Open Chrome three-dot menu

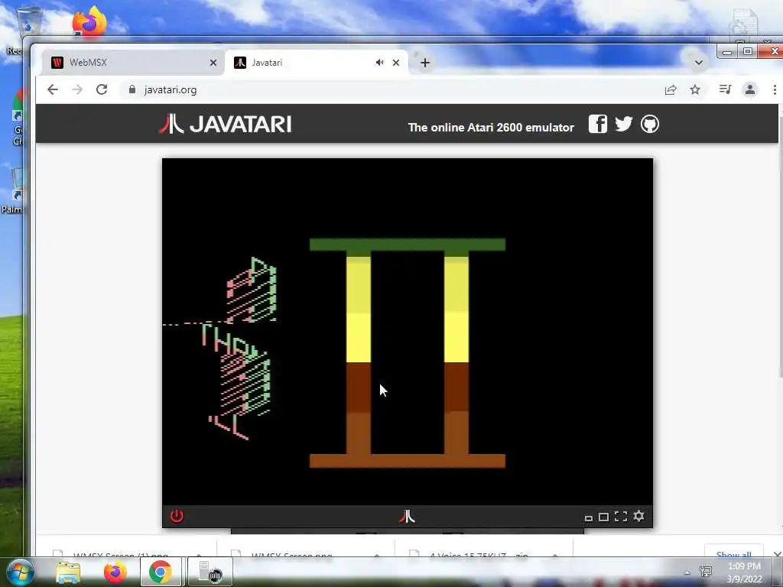click(x=775, y=89)
